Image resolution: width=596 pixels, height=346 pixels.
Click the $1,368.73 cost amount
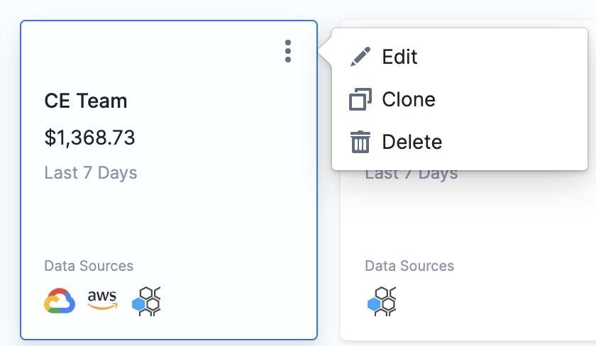[x=89, y=138]
